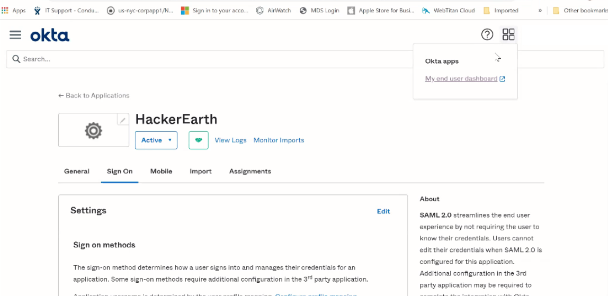Image resolution: width=608 pixels, height=296 pixels.
Task: Click the HackerEarth application title
Action: 176,119
